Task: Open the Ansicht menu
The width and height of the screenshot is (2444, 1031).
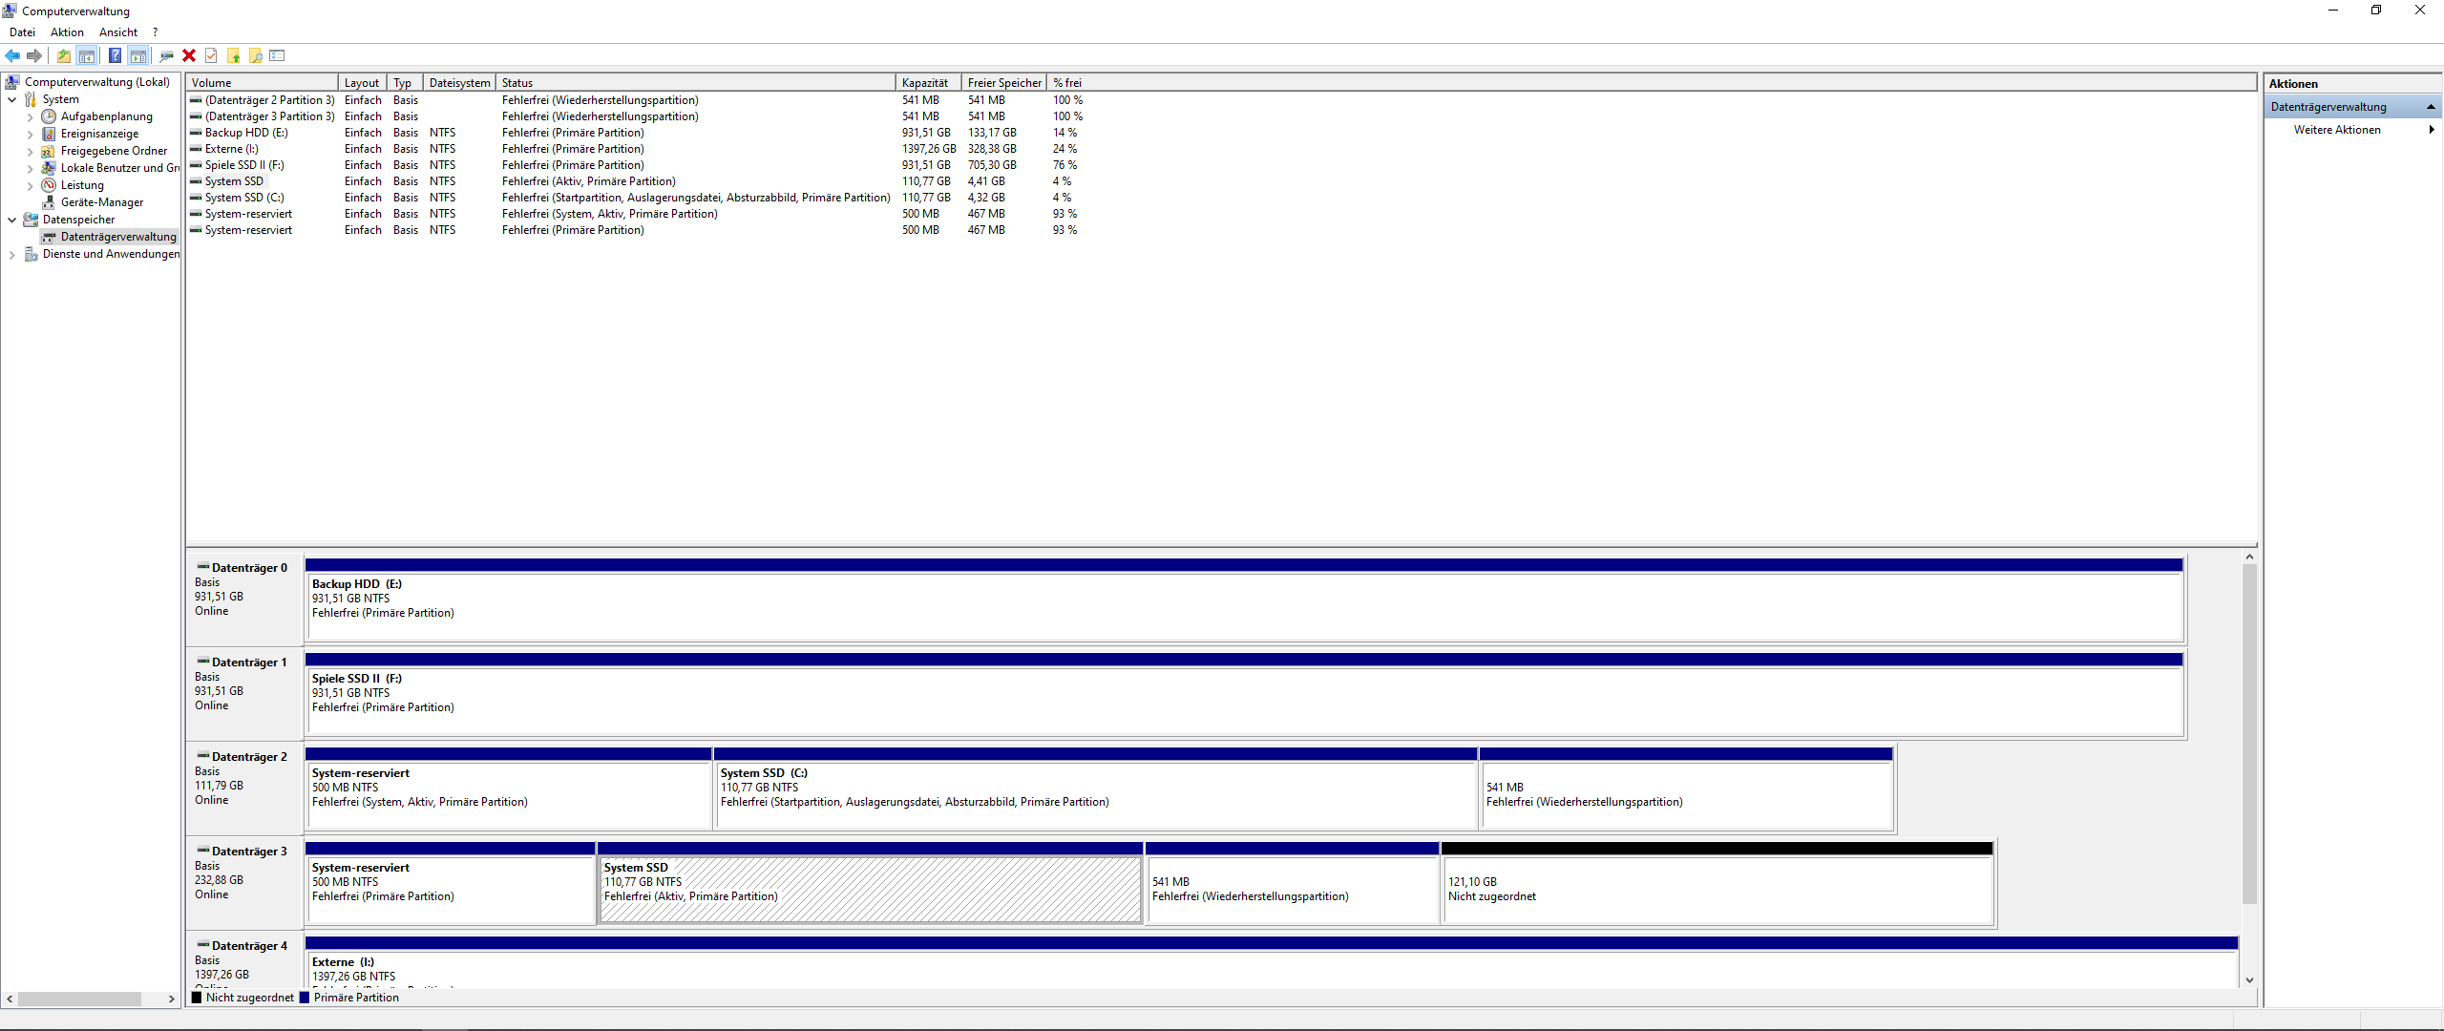Action: pyautogui.click(x=117, y=32)
